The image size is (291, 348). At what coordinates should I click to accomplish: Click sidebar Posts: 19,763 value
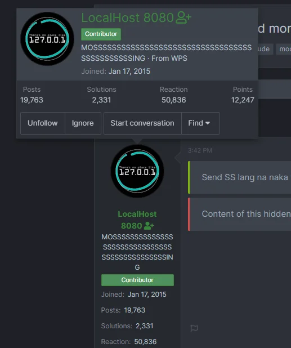tap(135, 310)
